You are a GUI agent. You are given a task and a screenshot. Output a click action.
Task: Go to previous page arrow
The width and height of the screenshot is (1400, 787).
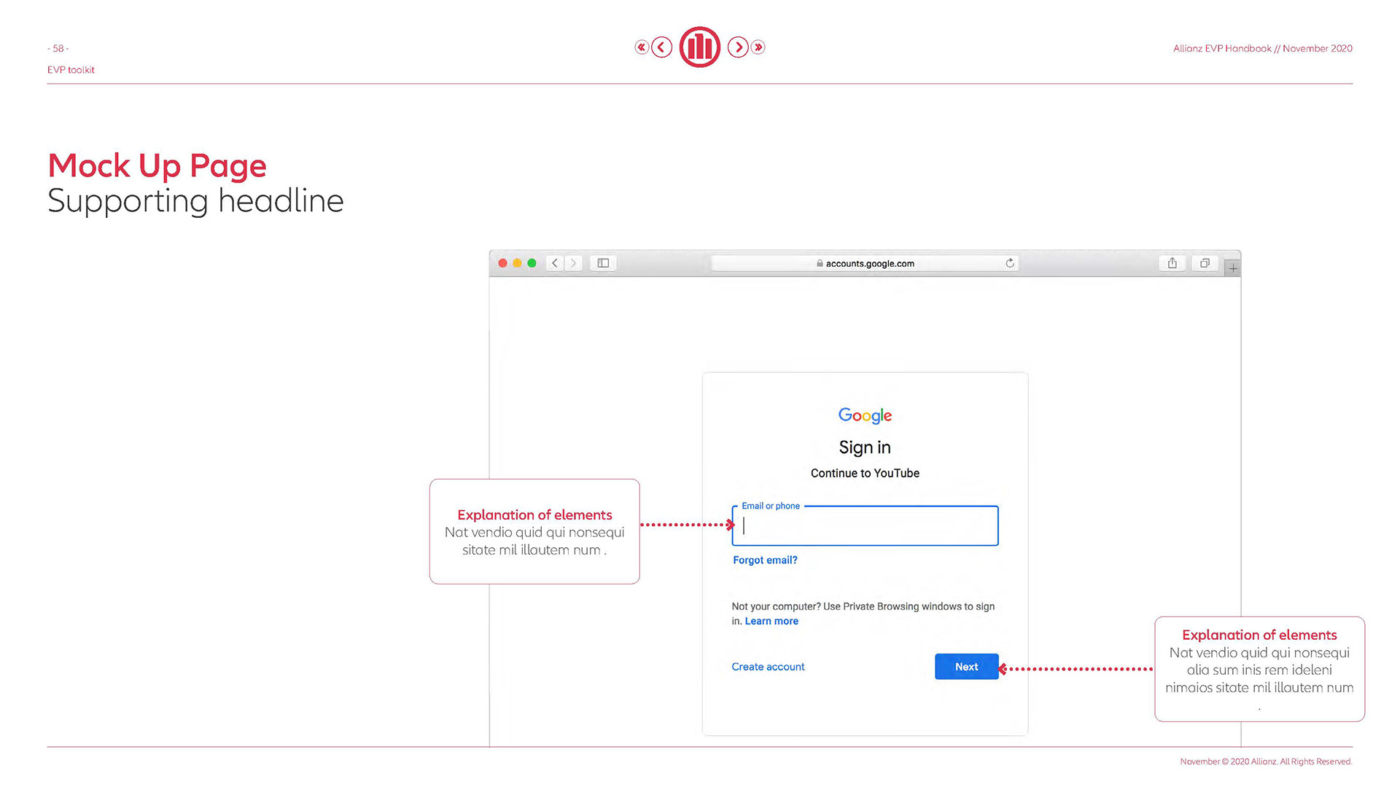661,47
